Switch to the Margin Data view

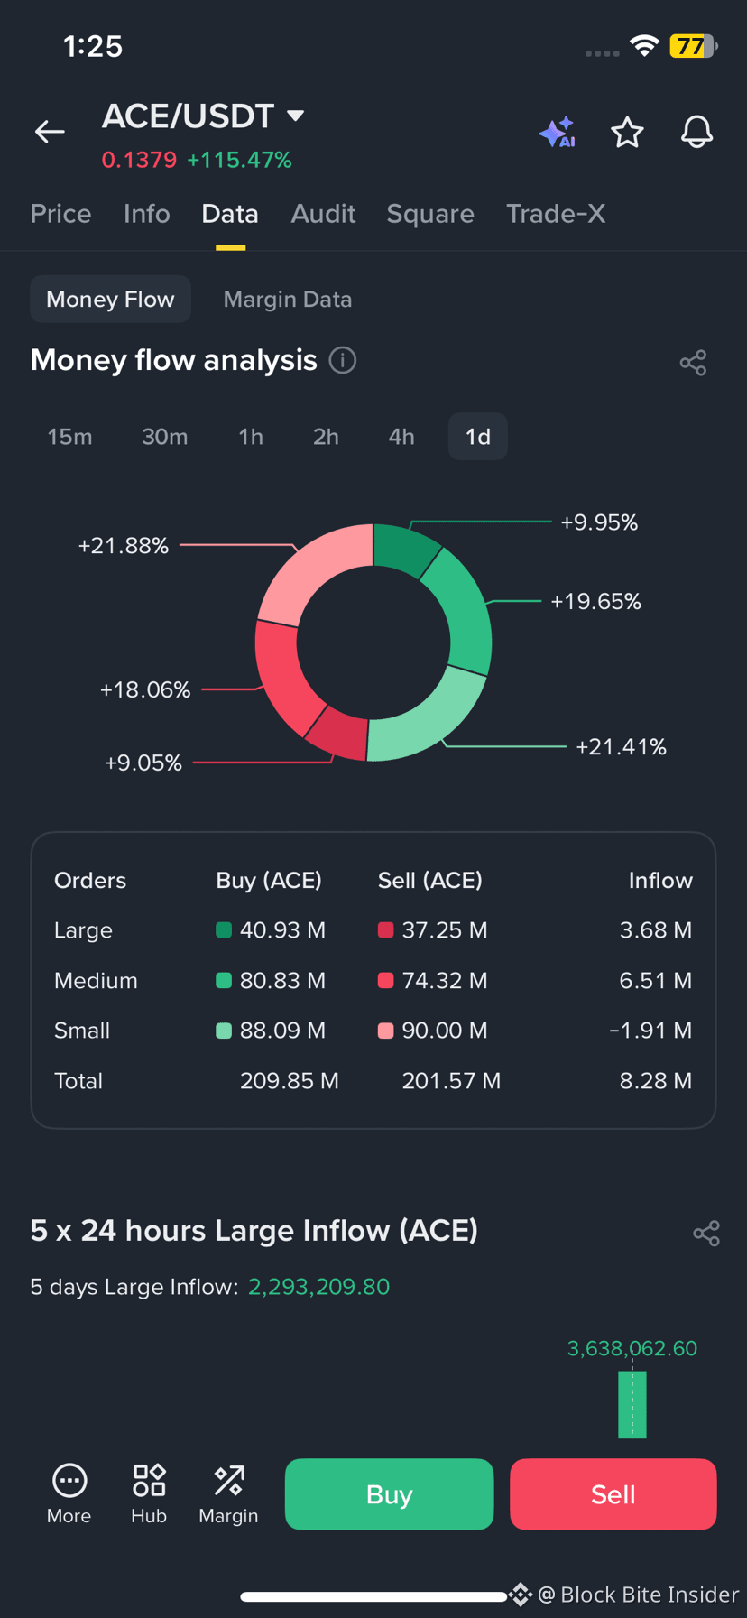pos(288,300)
